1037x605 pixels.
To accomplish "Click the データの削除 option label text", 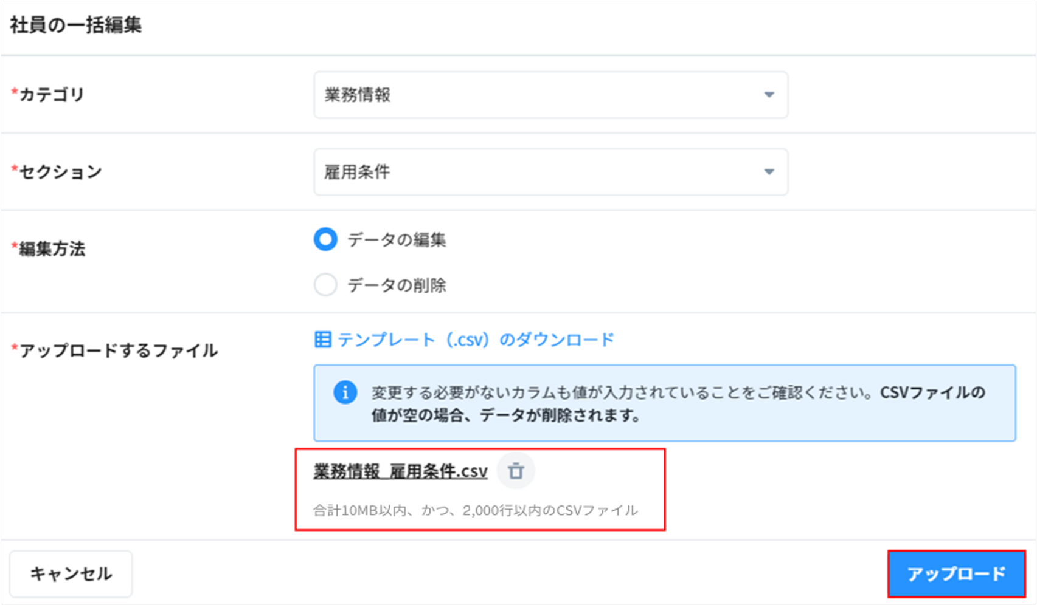I will tap(397, 285).
